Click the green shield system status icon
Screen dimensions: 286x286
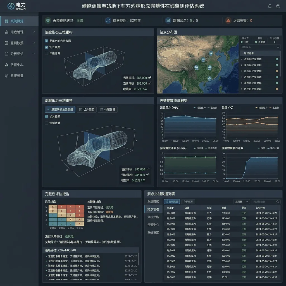[x=48, y=20]
